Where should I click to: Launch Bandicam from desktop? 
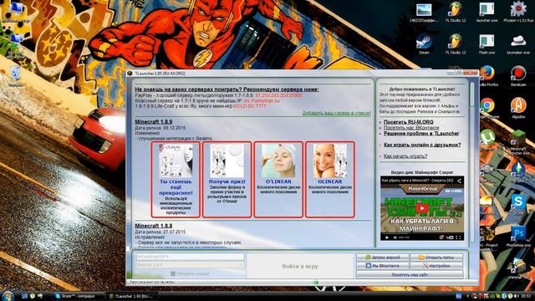pyautogui.click(x=518, y=75)
